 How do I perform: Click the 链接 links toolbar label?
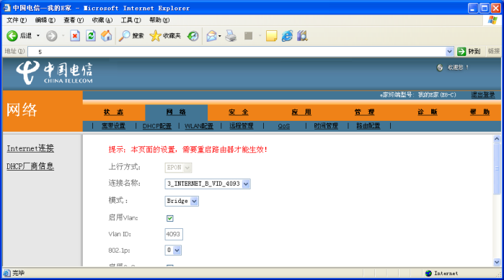(x=494, y=51)
